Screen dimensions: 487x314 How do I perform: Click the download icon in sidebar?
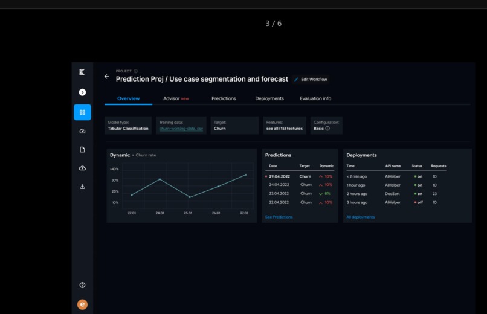pos(82,187)
